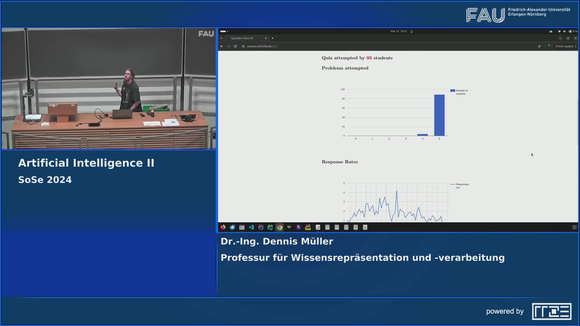Screen dimensions: 580x326
Task: Launch Visual Studio Code from dock
Action: click(x=251, y=227)
